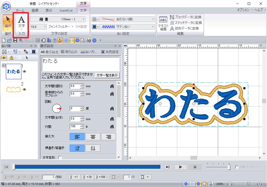267x187 pixels.
Task: Click the Save floppy disk icon
Action: pos(15,40)
